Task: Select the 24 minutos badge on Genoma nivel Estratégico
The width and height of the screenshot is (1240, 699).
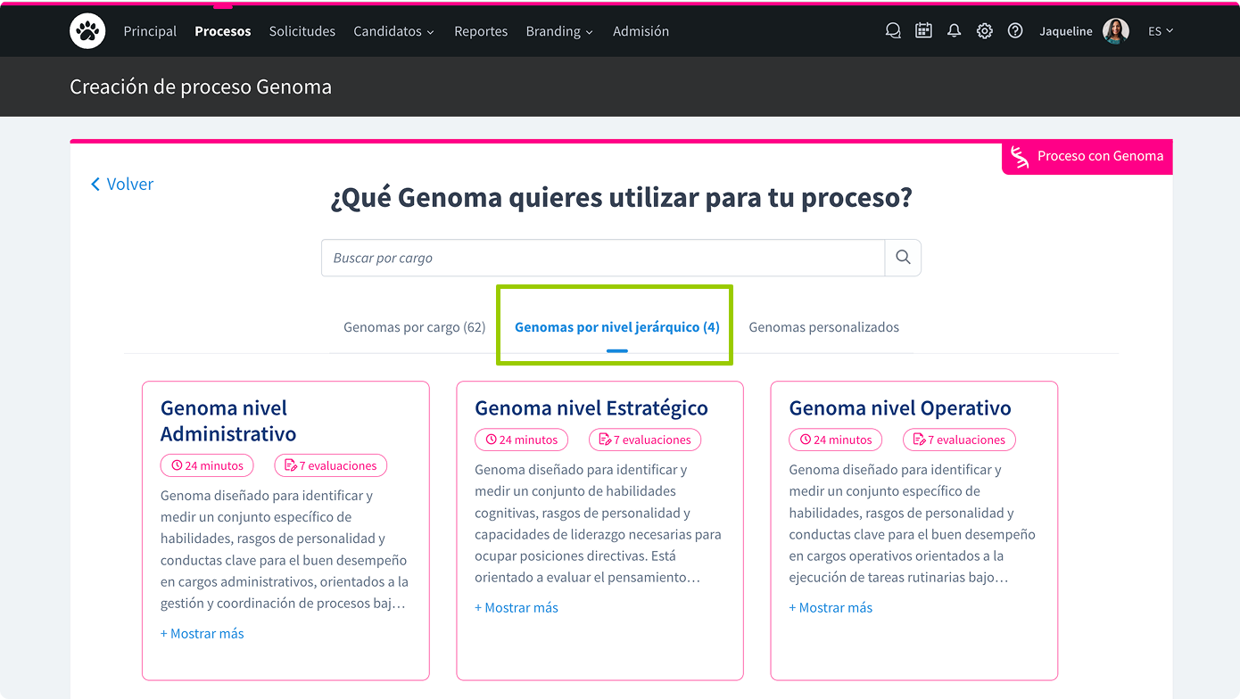Action: (521, 439)
